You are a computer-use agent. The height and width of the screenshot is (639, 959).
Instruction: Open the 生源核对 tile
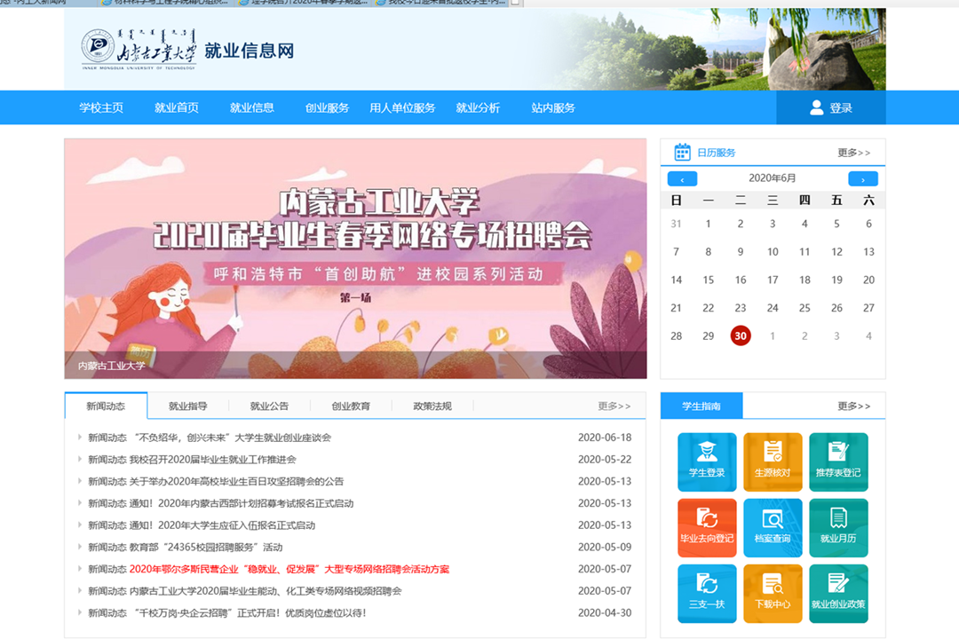pyautogui.click(x=773, y=461)
